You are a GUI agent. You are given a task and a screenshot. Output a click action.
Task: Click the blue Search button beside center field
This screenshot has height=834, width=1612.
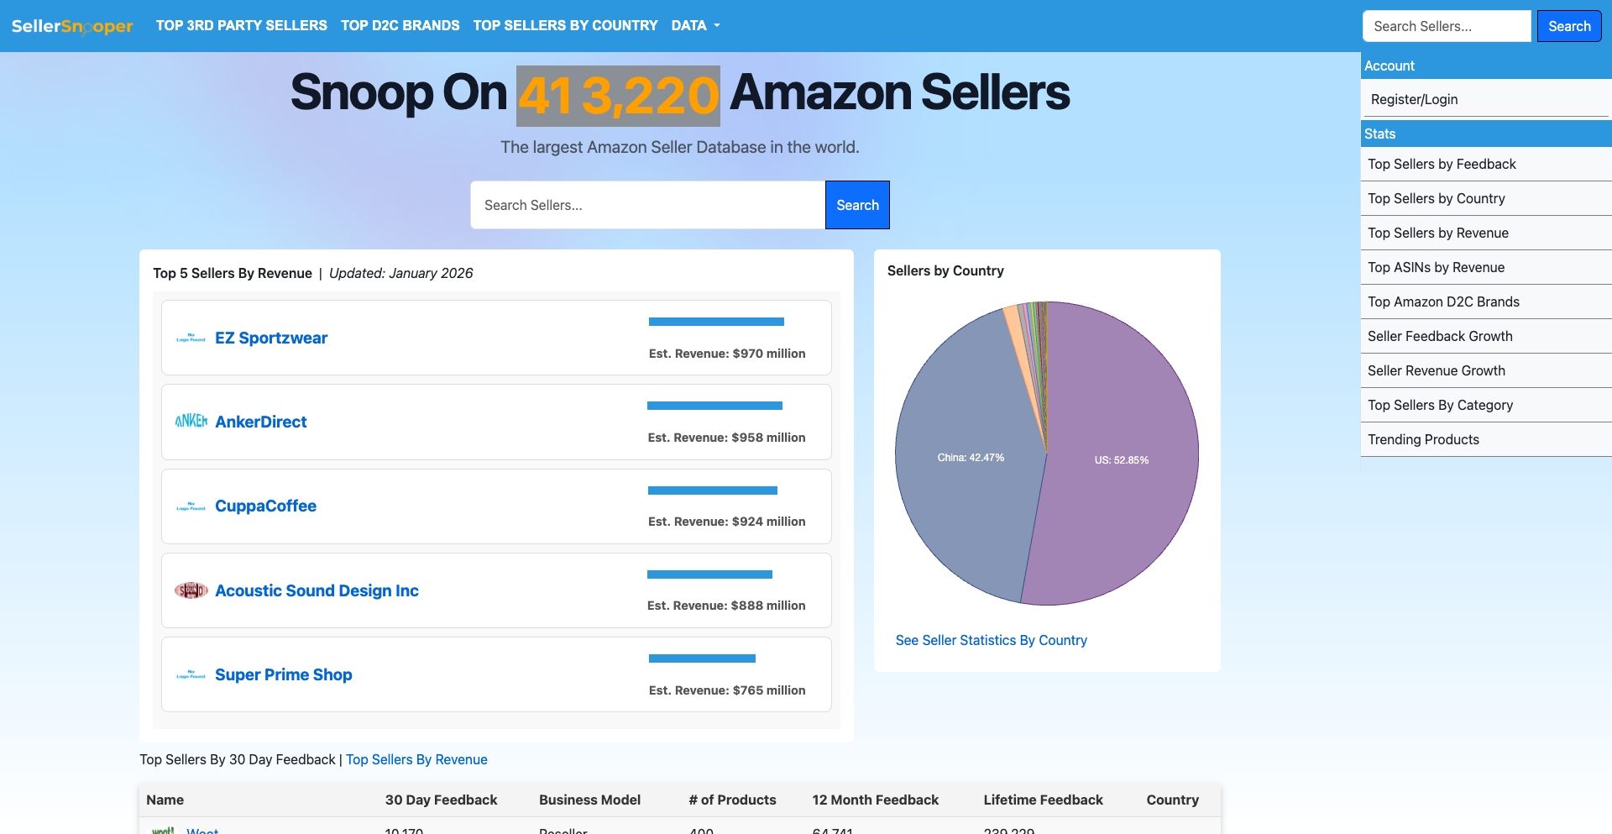pos(857,204)
